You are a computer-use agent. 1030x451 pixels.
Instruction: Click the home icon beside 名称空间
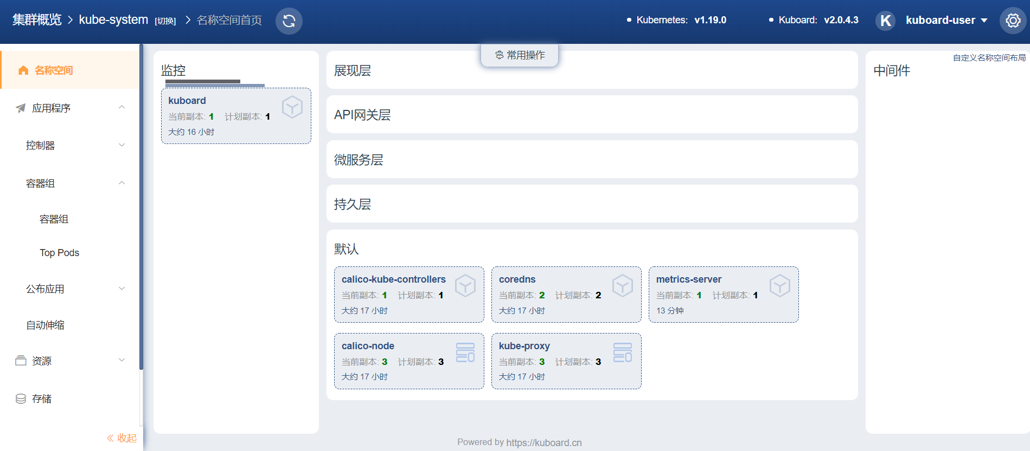(x=23, y=70)
